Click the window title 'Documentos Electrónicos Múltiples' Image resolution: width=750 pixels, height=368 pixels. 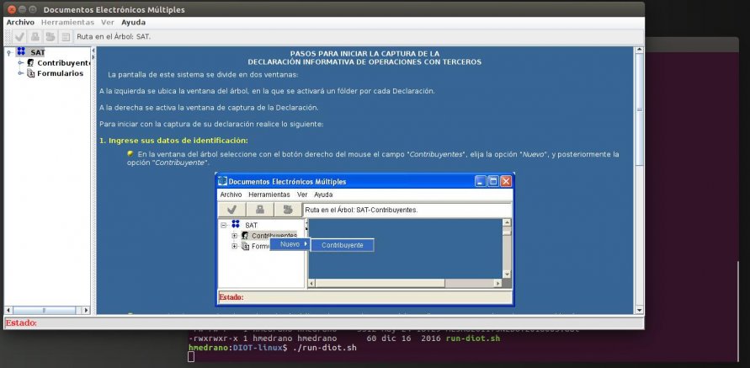114,9
